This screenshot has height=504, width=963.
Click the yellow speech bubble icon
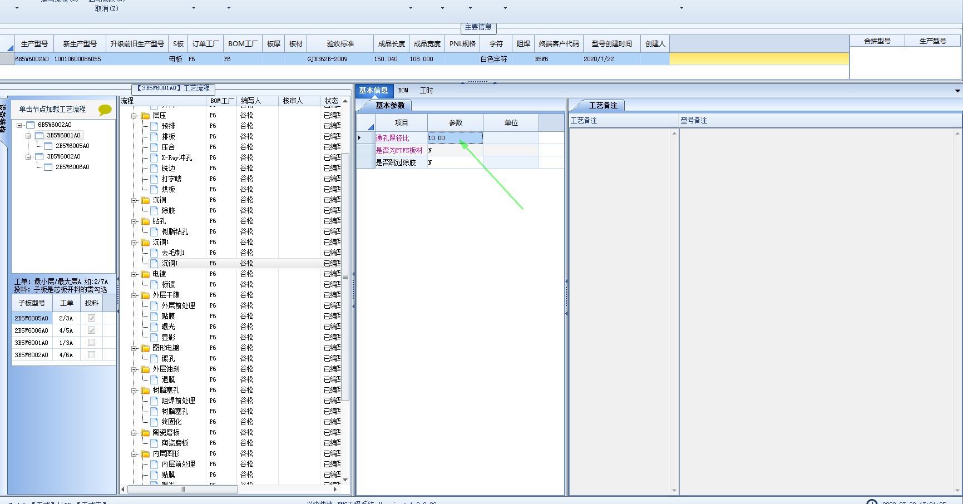pyautogui.click(x=105, y=110)
